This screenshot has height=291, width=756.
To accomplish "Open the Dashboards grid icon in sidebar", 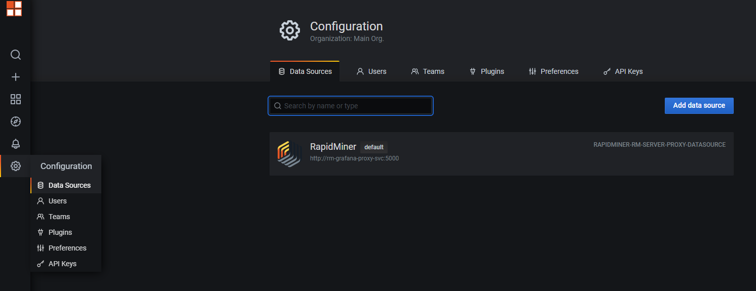I will pos(16,99).
